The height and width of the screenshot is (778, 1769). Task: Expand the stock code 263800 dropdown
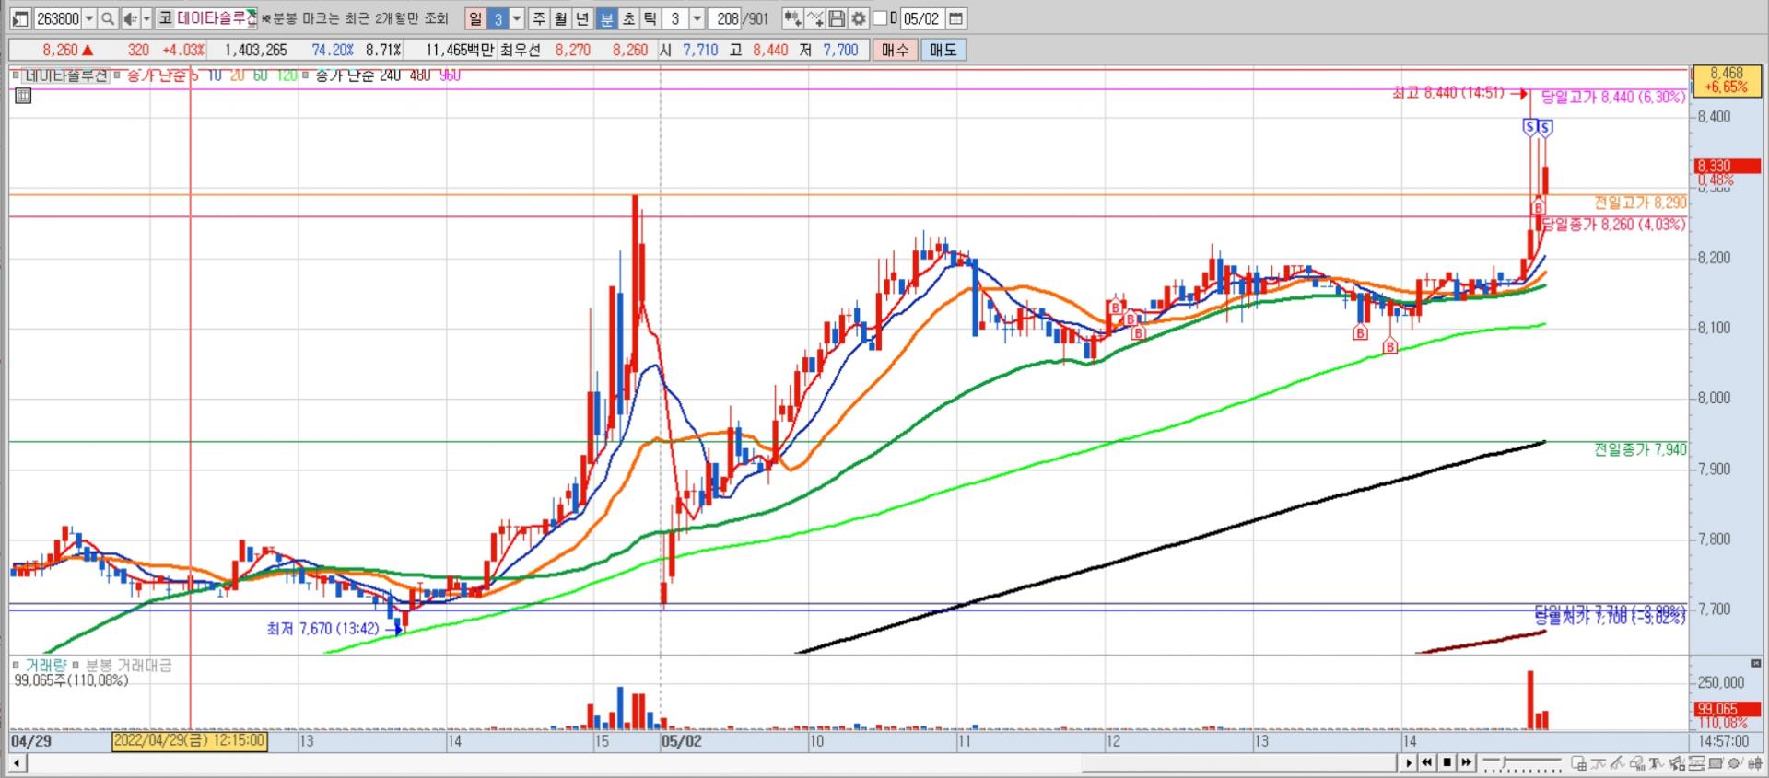coord(89,18)
